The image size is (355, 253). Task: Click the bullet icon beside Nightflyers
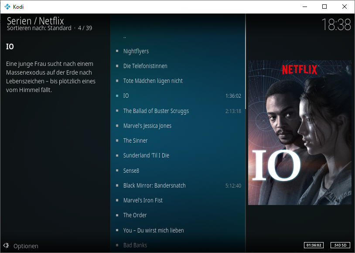tap(117, 51)
